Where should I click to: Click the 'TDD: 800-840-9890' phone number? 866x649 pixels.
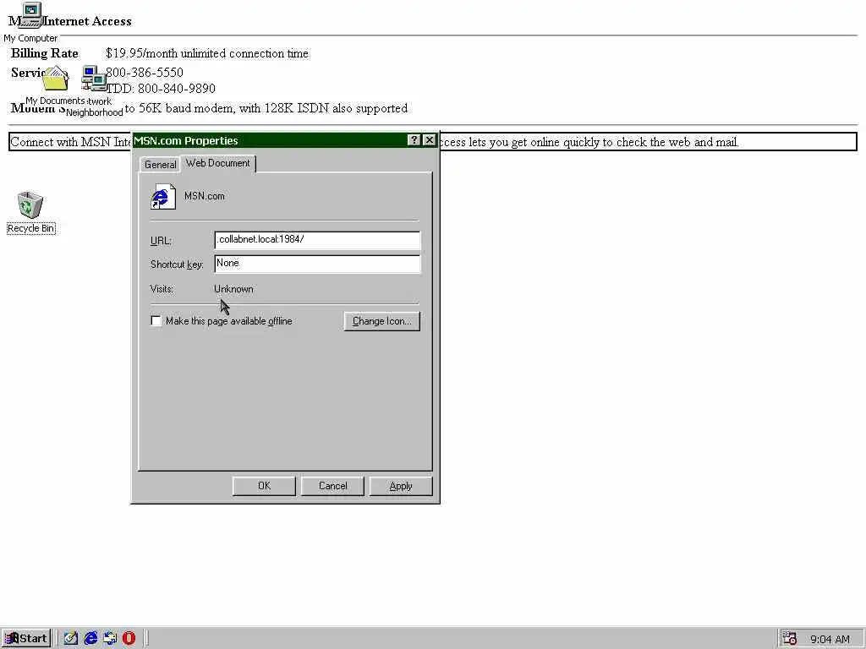tap(160, 89)
